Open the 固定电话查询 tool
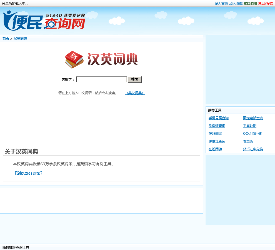The image size is (275, 250). pos(253,118)
